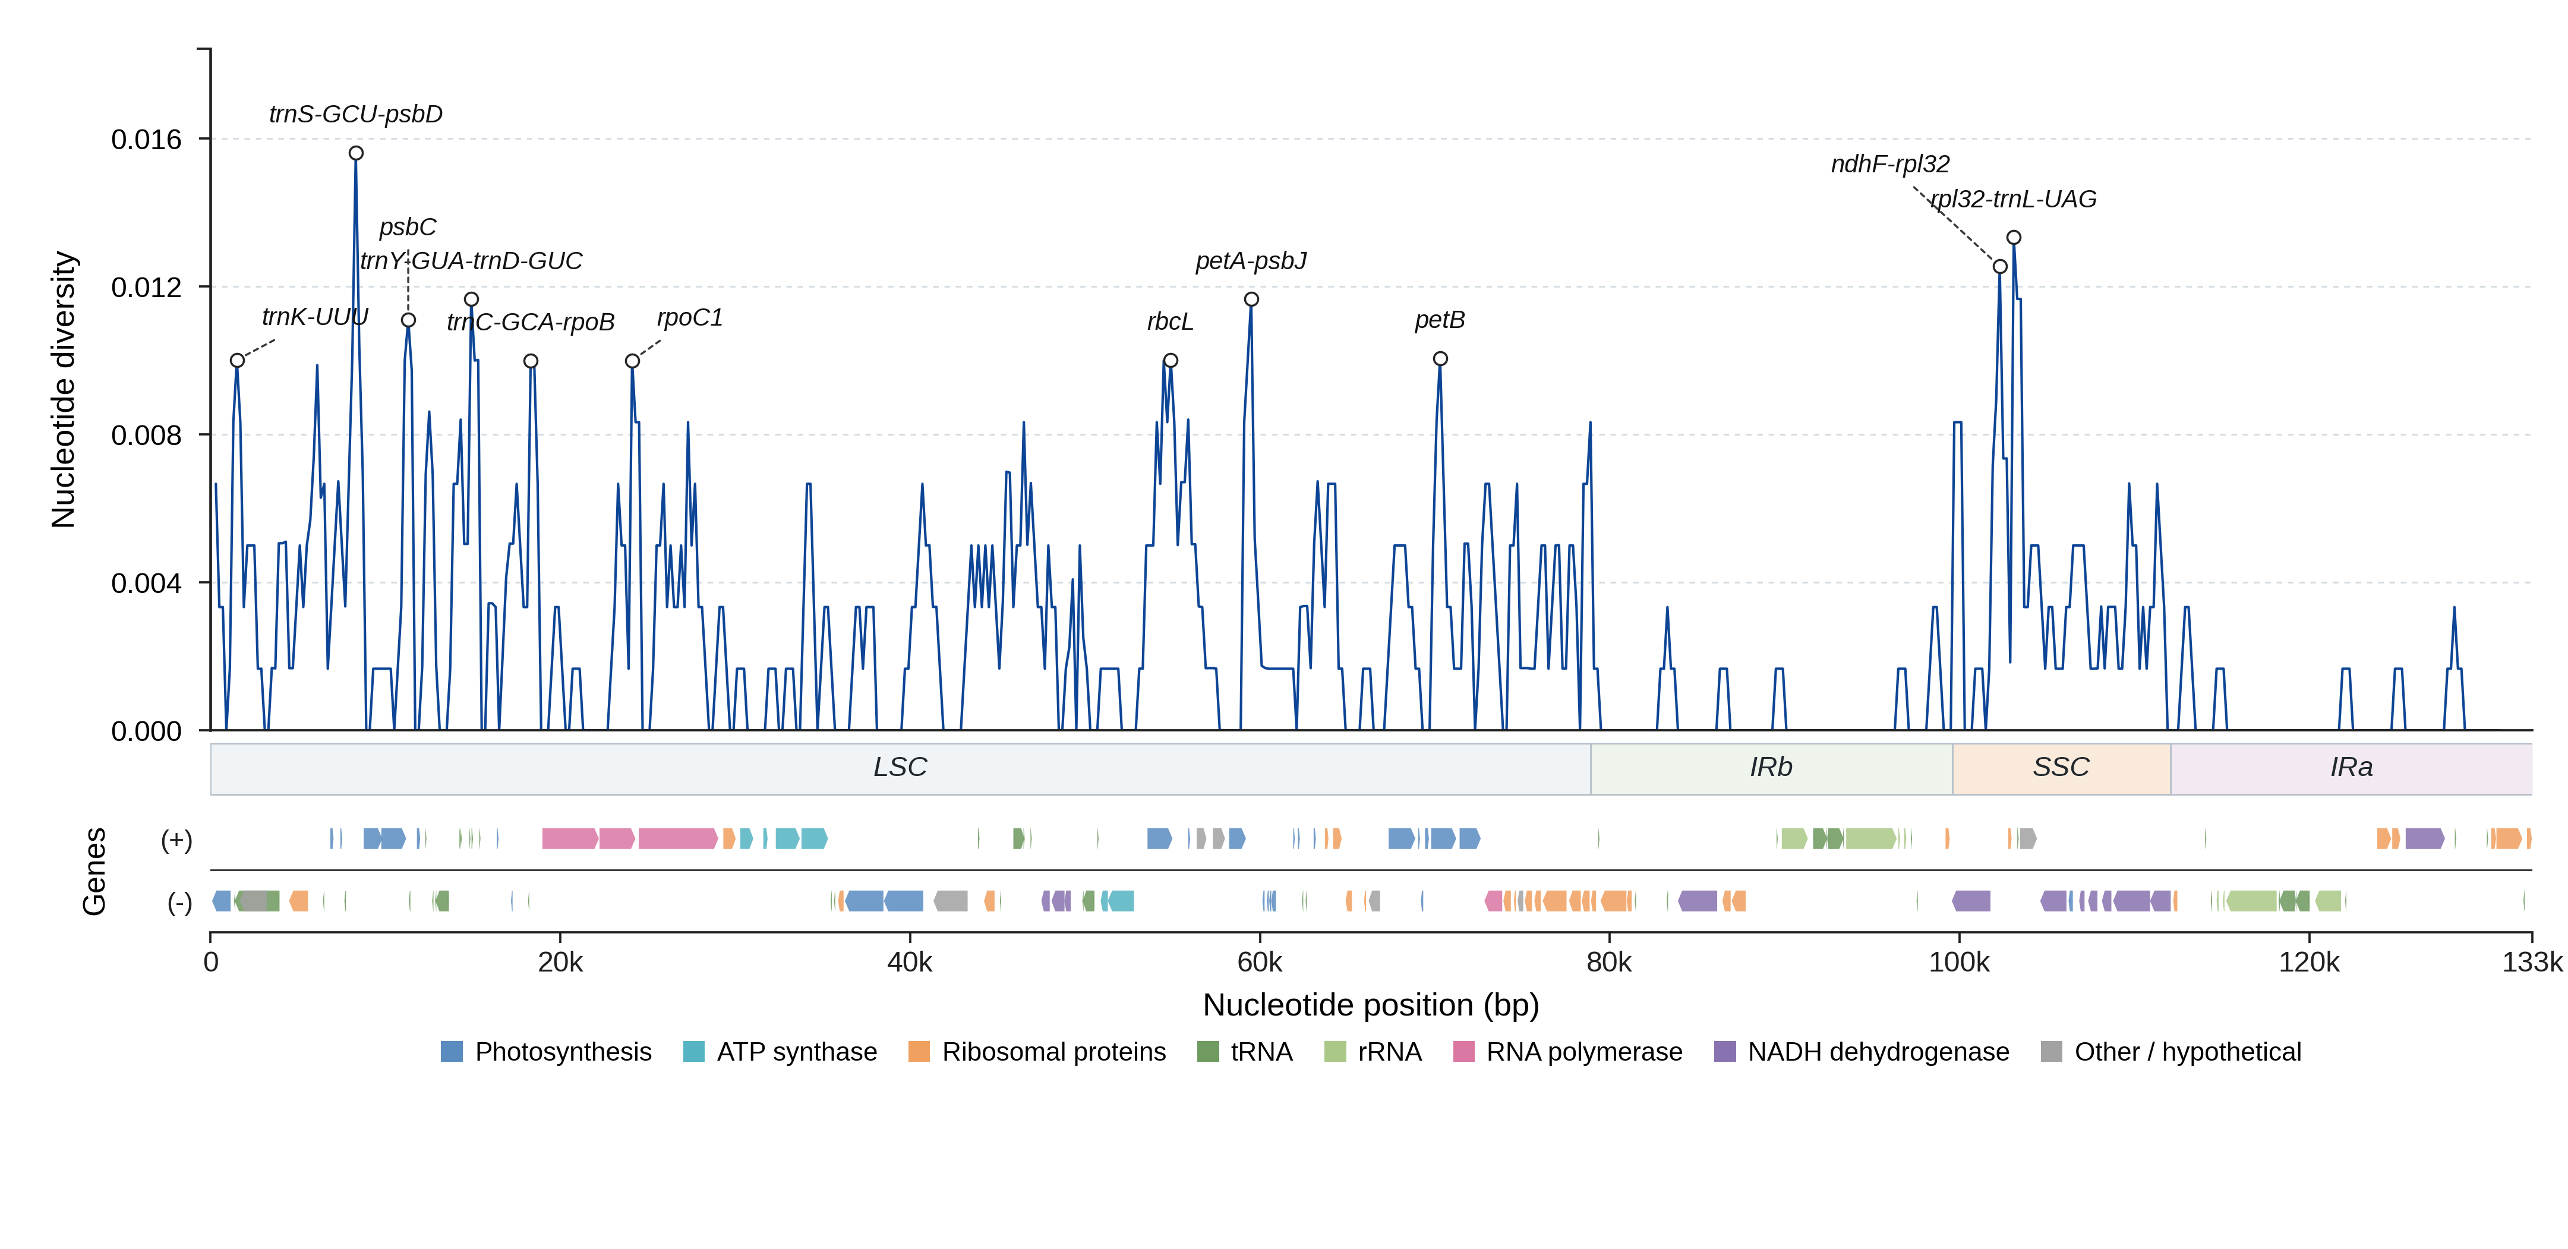Click the petB peak marker circle
The height and width of the screenshot is (1249, 2568).
coord(1440,359)
